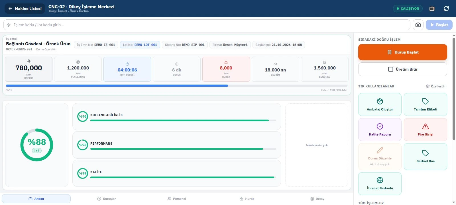Click the Kalite Raporu check-circle icon
Screen dimensions: 456x205
pyautogui.click(x=380, y=126)
